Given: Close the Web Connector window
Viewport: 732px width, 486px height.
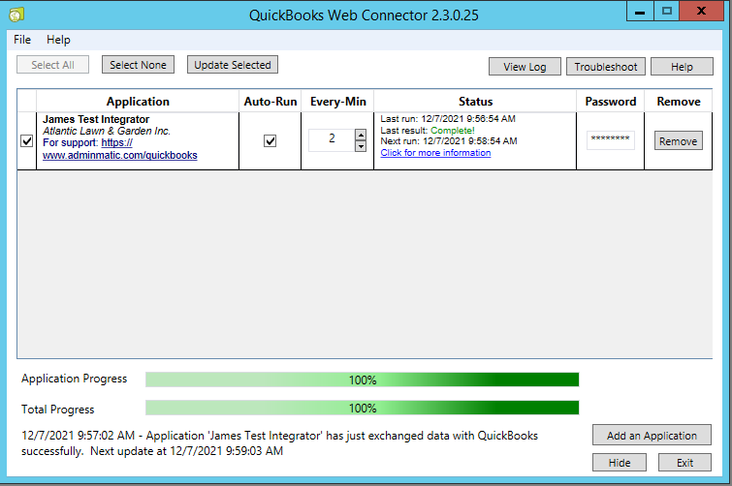Looking at the screenshot, I should 701,12.
